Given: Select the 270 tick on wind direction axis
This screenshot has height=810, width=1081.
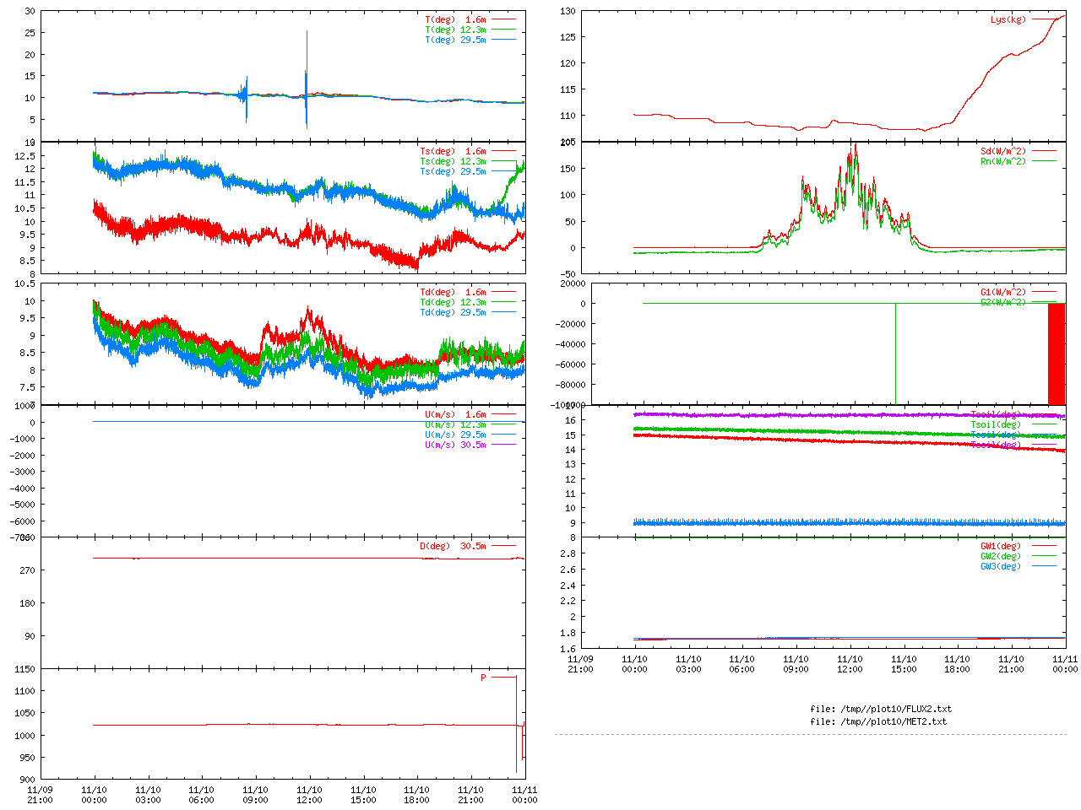Looking at the screenshot, I should 28,570.
